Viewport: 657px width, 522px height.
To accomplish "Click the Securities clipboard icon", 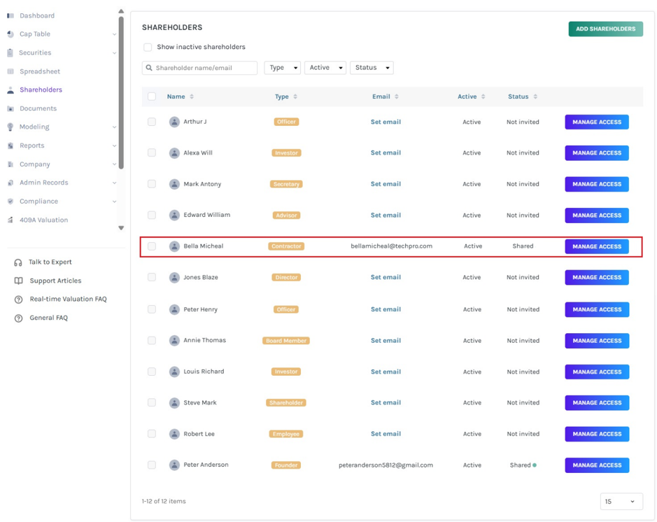I will [10, 52].
